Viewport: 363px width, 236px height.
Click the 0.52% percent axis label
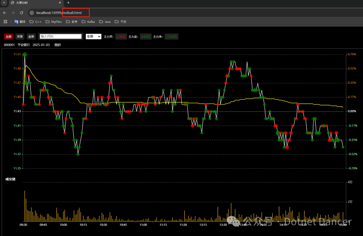click(352, 69)
